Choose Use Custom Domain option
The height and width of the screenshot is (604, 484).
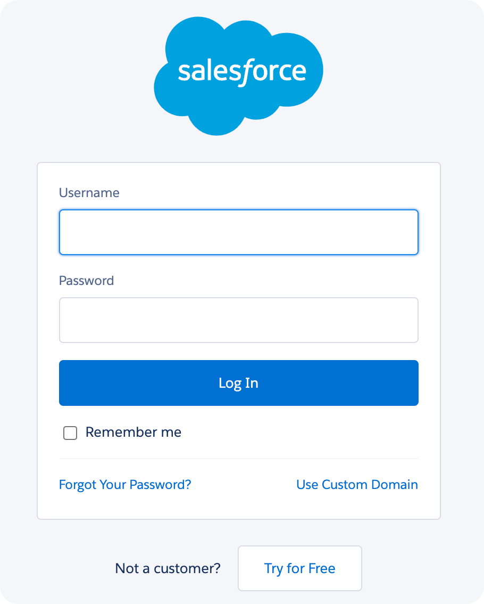click(x=357, y=485)
